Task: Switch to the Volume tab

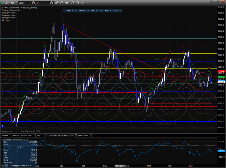Action: coord(6,135)
